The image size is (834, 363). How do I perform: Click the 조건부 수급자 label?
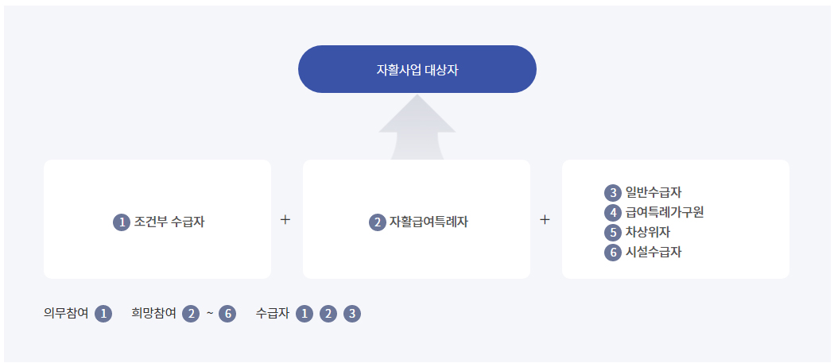(x=169, y=222)
